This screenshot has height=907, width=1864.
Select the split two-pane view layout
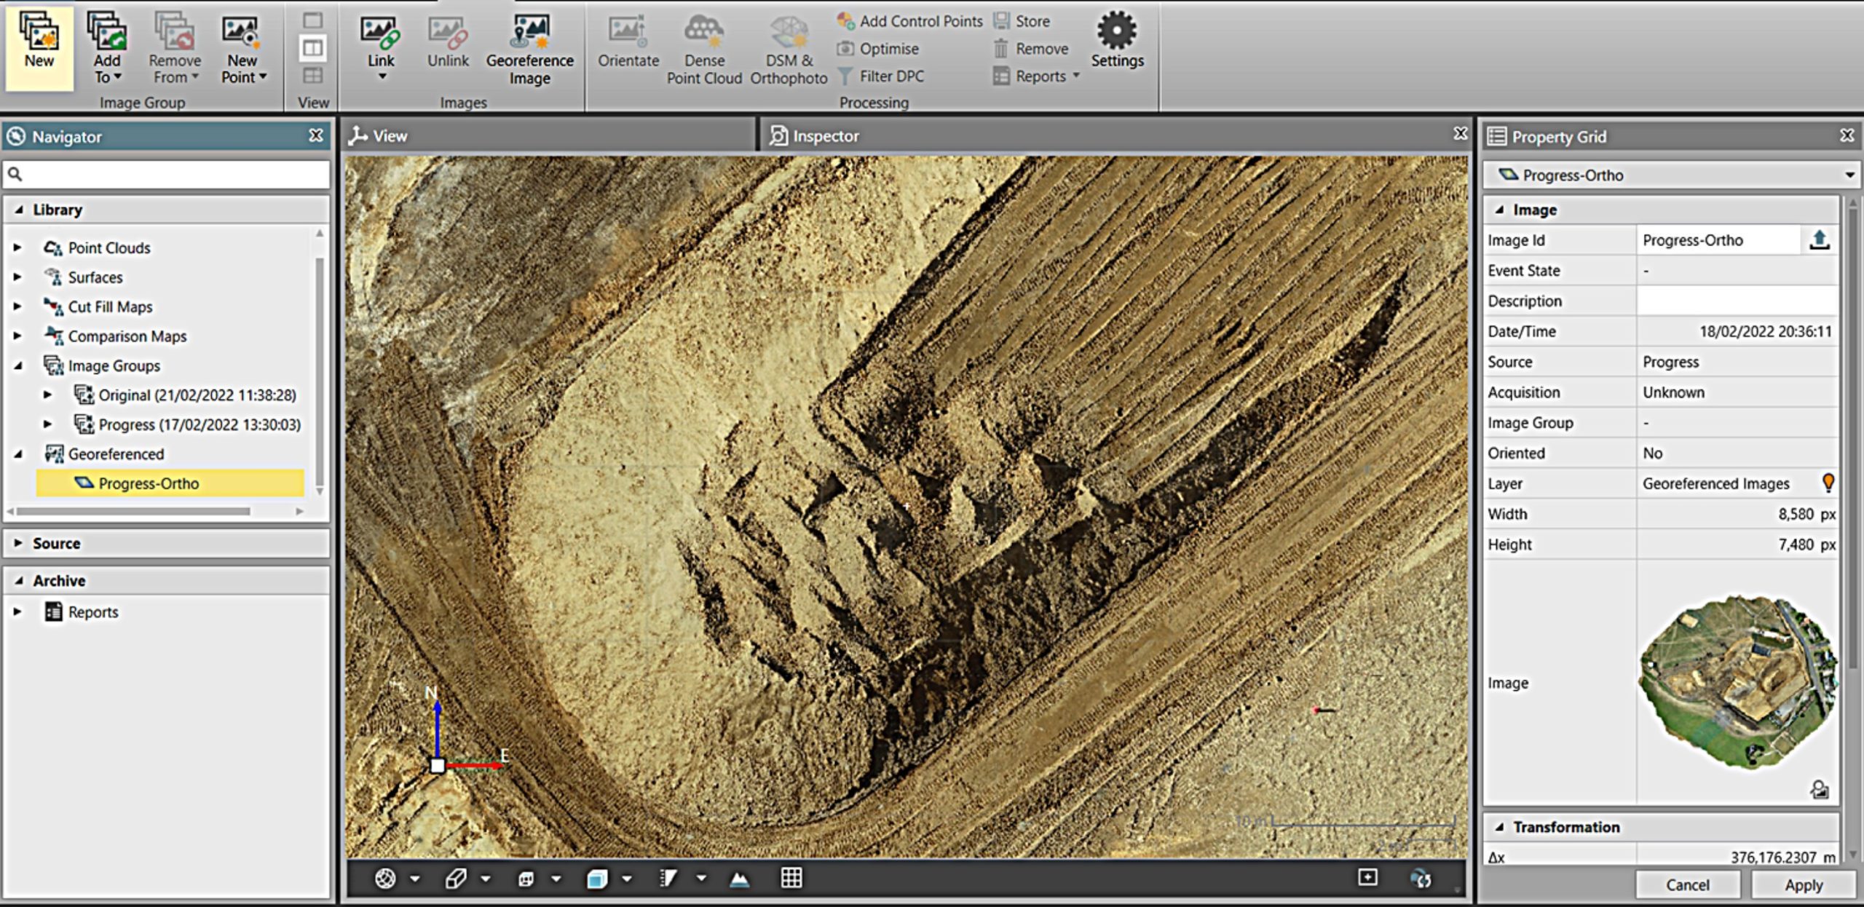pyautogui.click(x=312, y=49)
